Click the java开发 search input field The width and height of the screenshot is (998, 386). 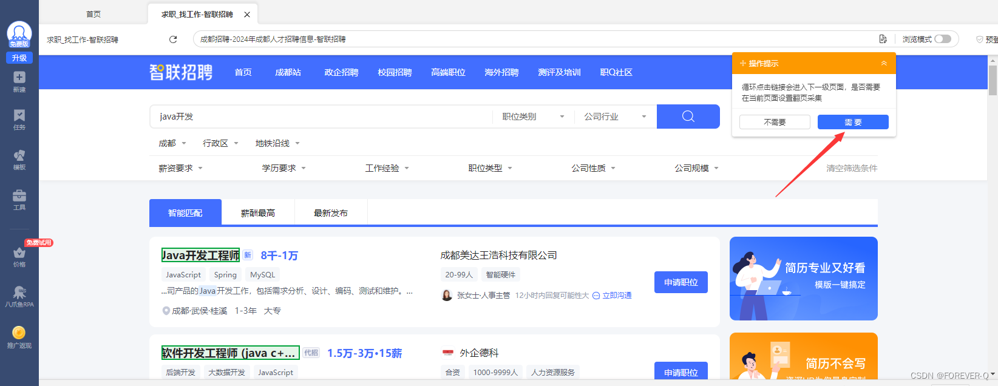pyautogui.click(x=321, y=117)
